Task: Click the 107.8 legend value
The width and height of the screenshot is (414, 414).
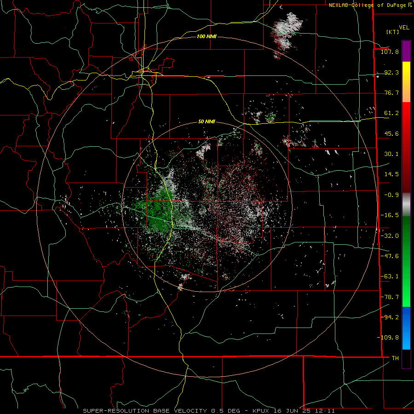Action: 390,52
